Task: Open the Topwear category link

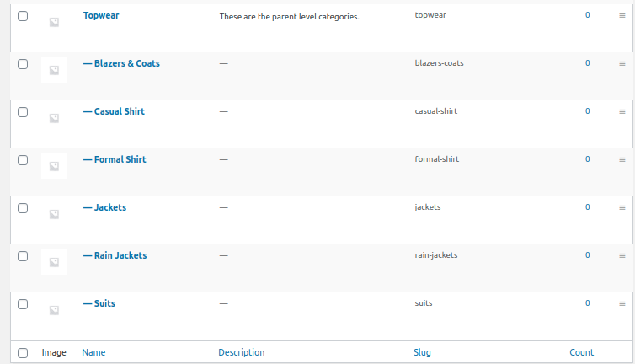Action: coord(101,15)
